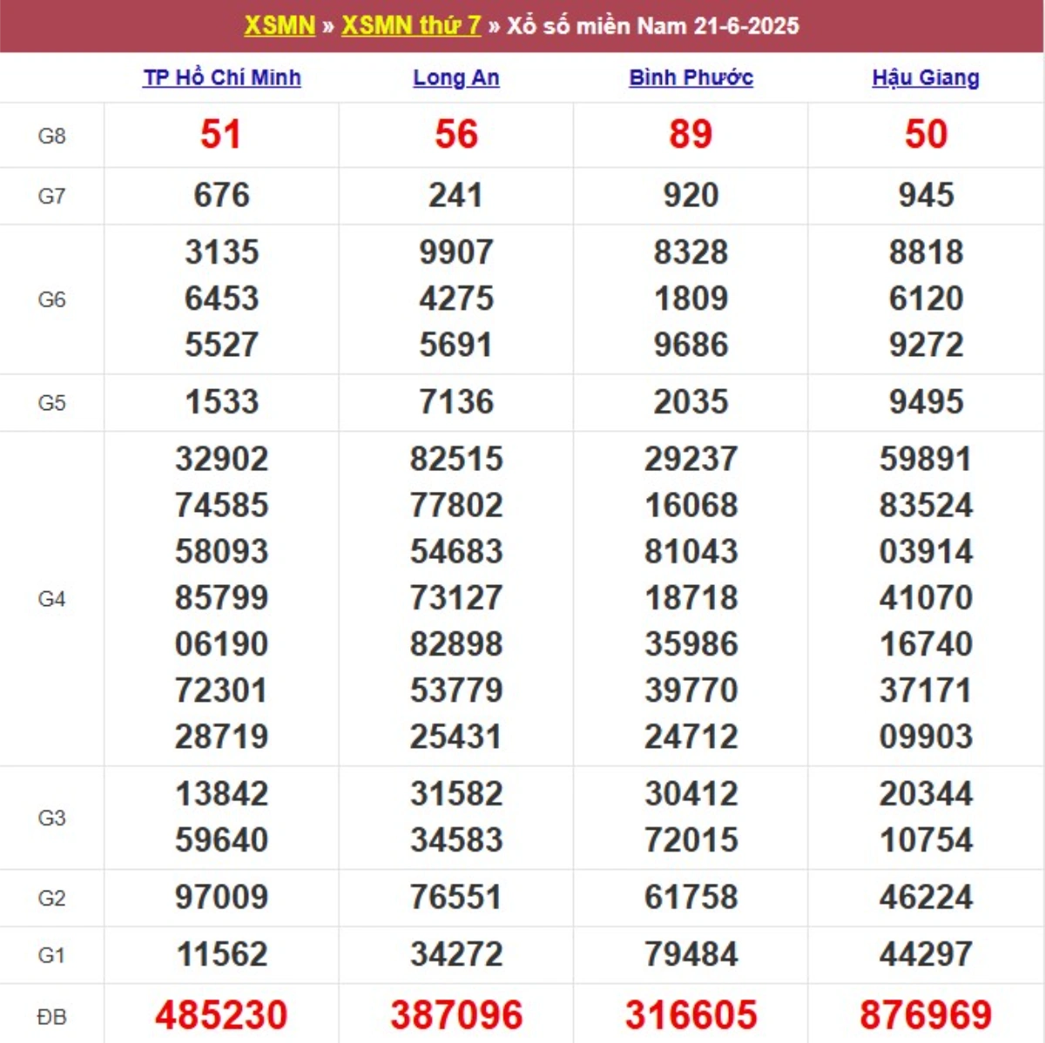This screenshot has width=1045, height=1043.
Task: Select G3 number 34583
Action: [456, 840]
